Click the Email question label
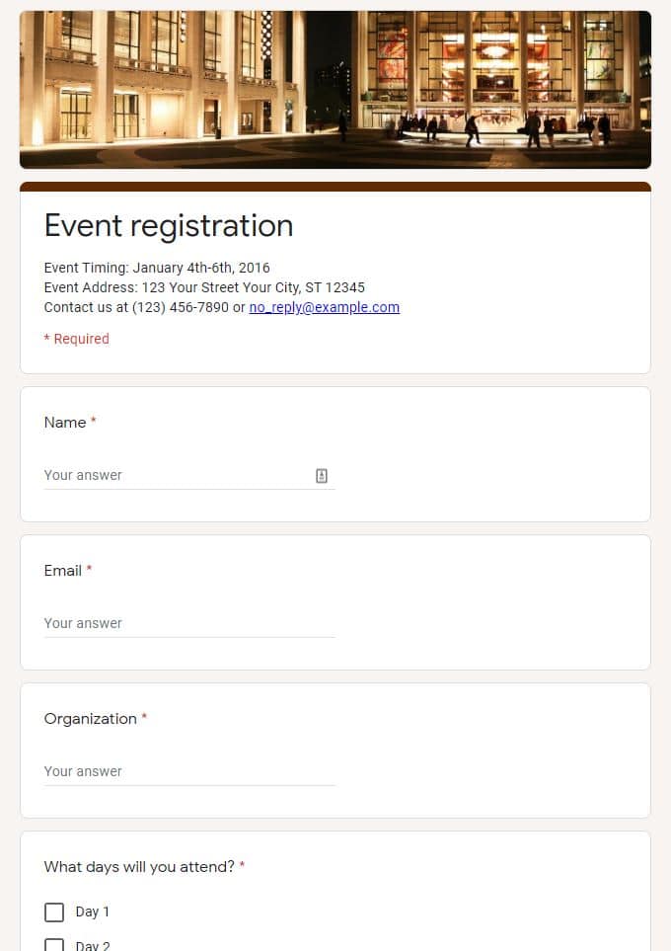This screenshot has height=951, width=671. pos(62,570)
